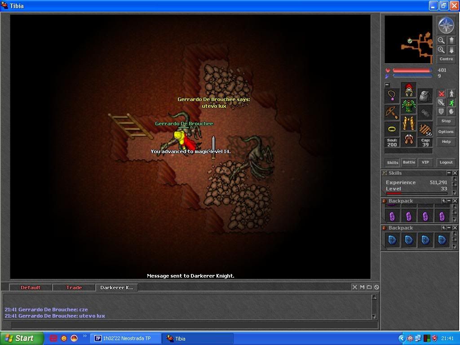Screen dimensions: 460x345
Task: Open the Skills panel button
Action: tap(392, 162)
